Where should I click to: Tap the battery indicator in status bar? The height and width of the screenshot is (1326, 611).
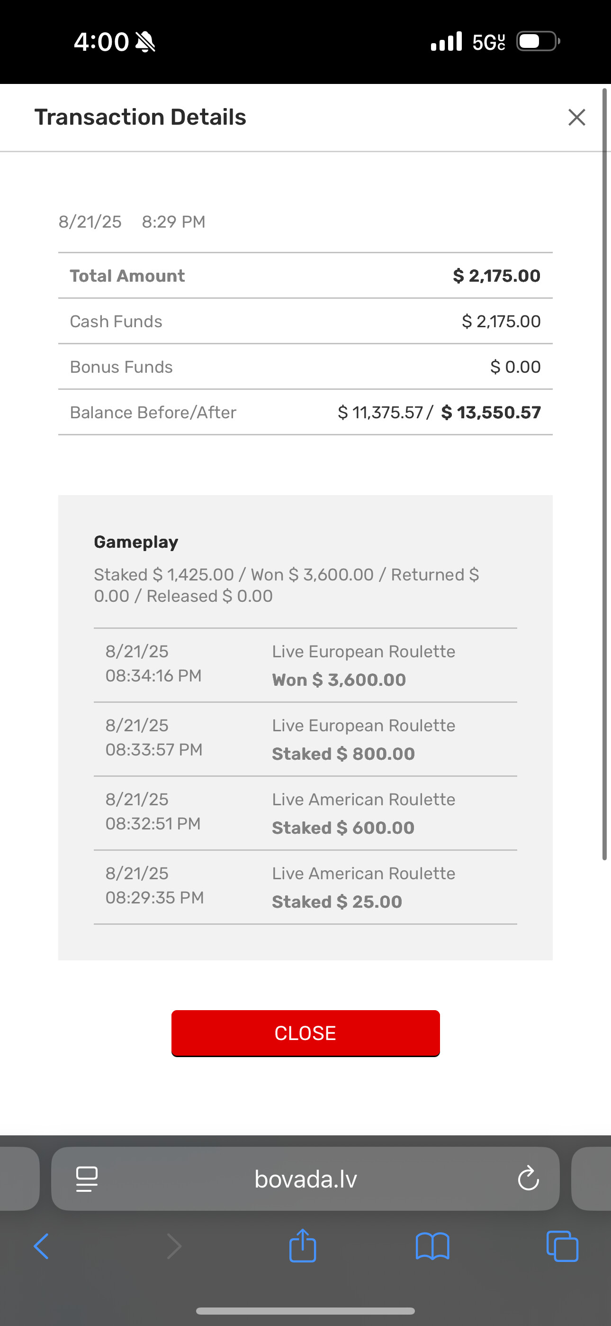point(538,41)
